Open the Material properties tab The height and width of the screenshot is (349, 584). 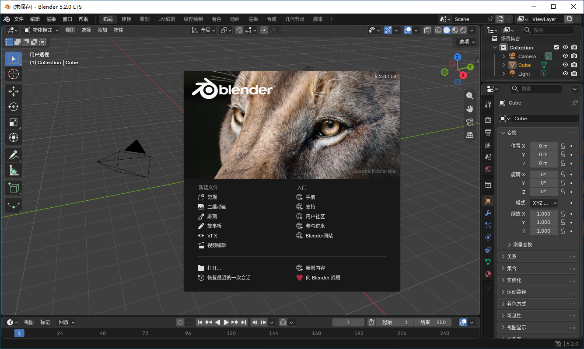point(489,274)
